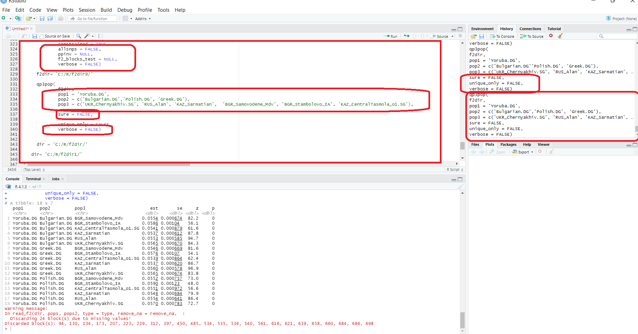Switch to the Environment tab
Image resolution: width=638 pixels, height=334 pixels.
482,29
